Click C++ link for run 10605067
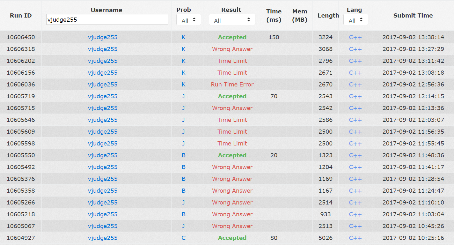 [x=355, y=226]
